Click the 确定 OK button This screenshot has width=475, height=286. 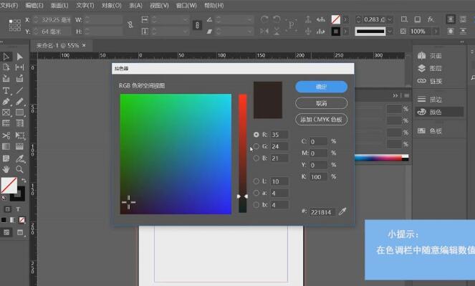[321, 87]
